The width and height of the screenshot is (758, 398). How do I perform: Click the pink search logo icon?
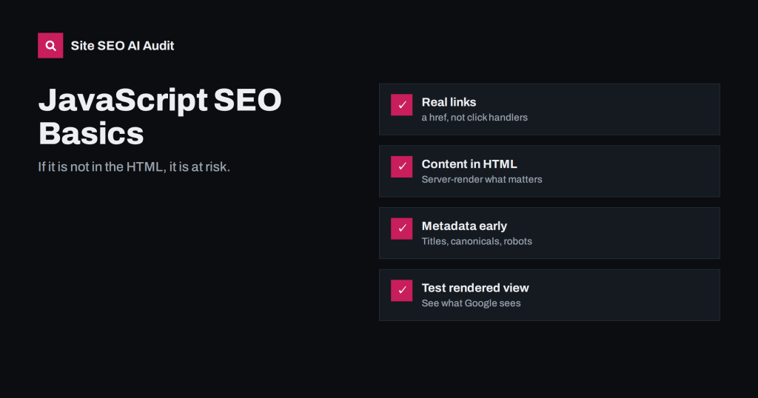pos(50,45)
